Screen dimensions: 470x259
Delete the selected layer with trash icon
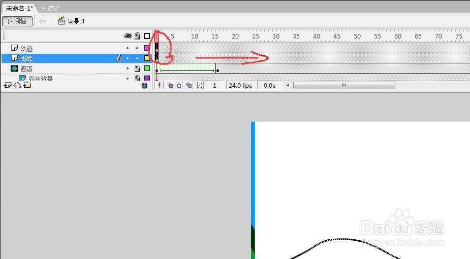144,86
